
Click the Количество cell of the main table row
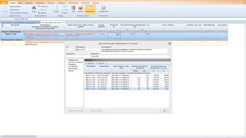114,36
